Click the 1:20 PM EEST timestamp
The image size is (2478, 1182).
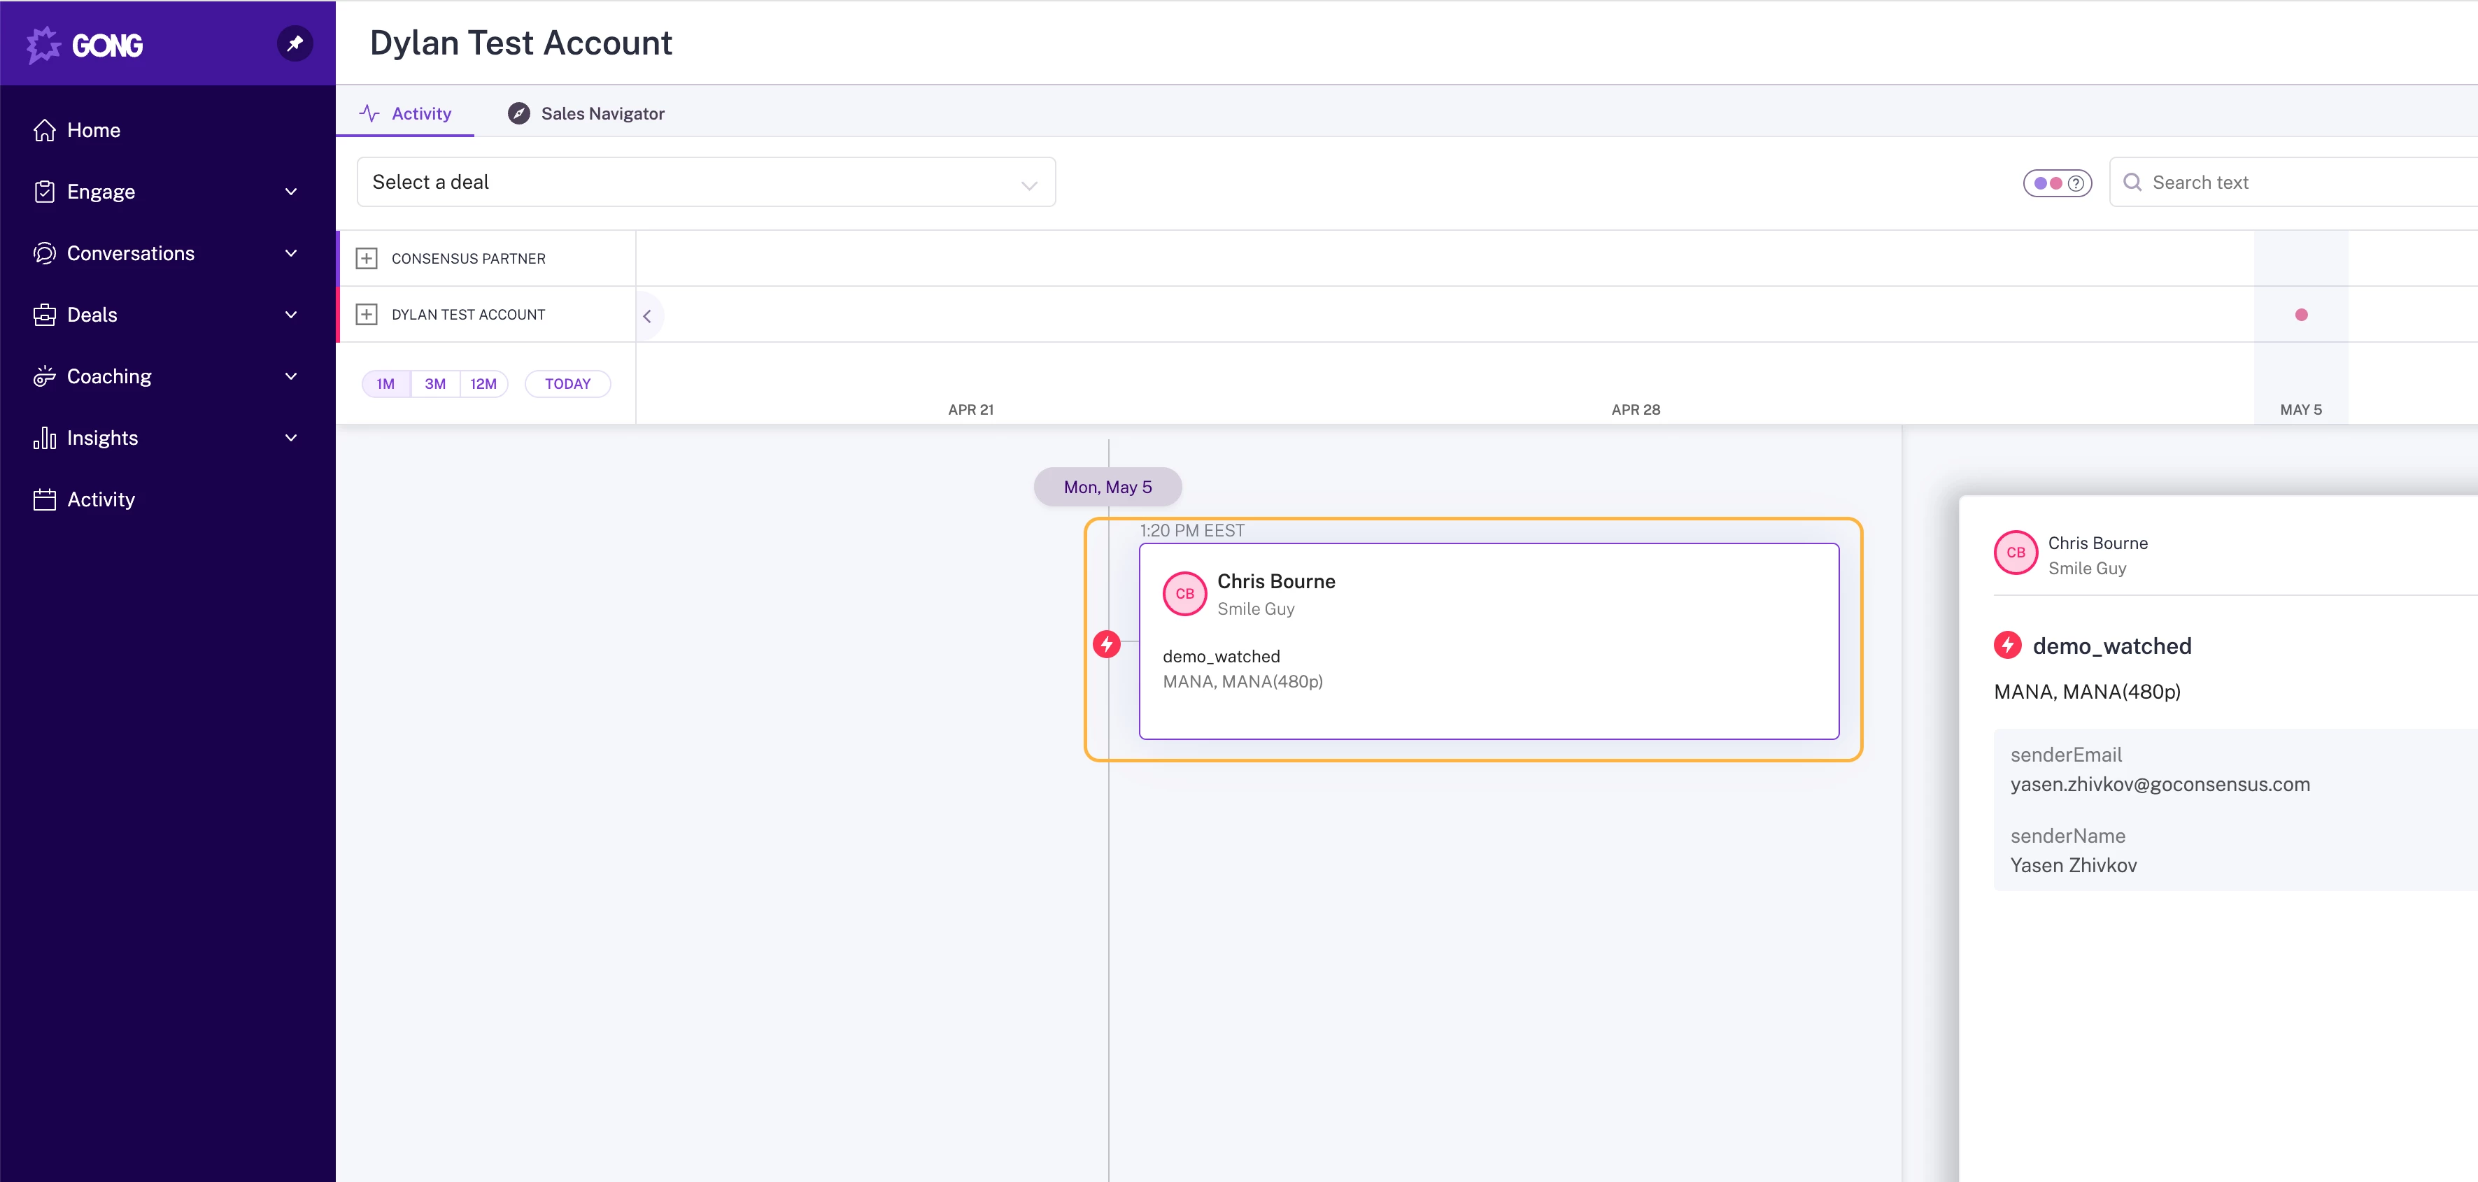click(1192, 530)
